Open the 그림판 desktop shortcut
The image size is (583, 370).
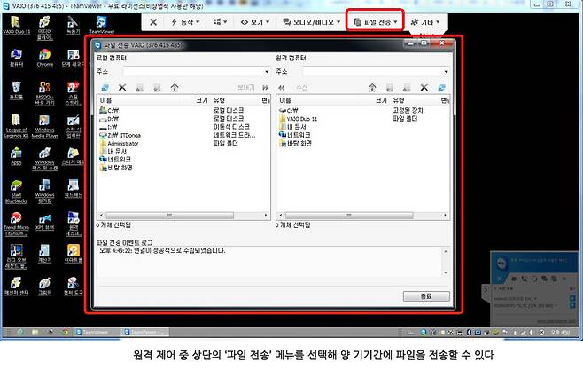coord(44,287)
